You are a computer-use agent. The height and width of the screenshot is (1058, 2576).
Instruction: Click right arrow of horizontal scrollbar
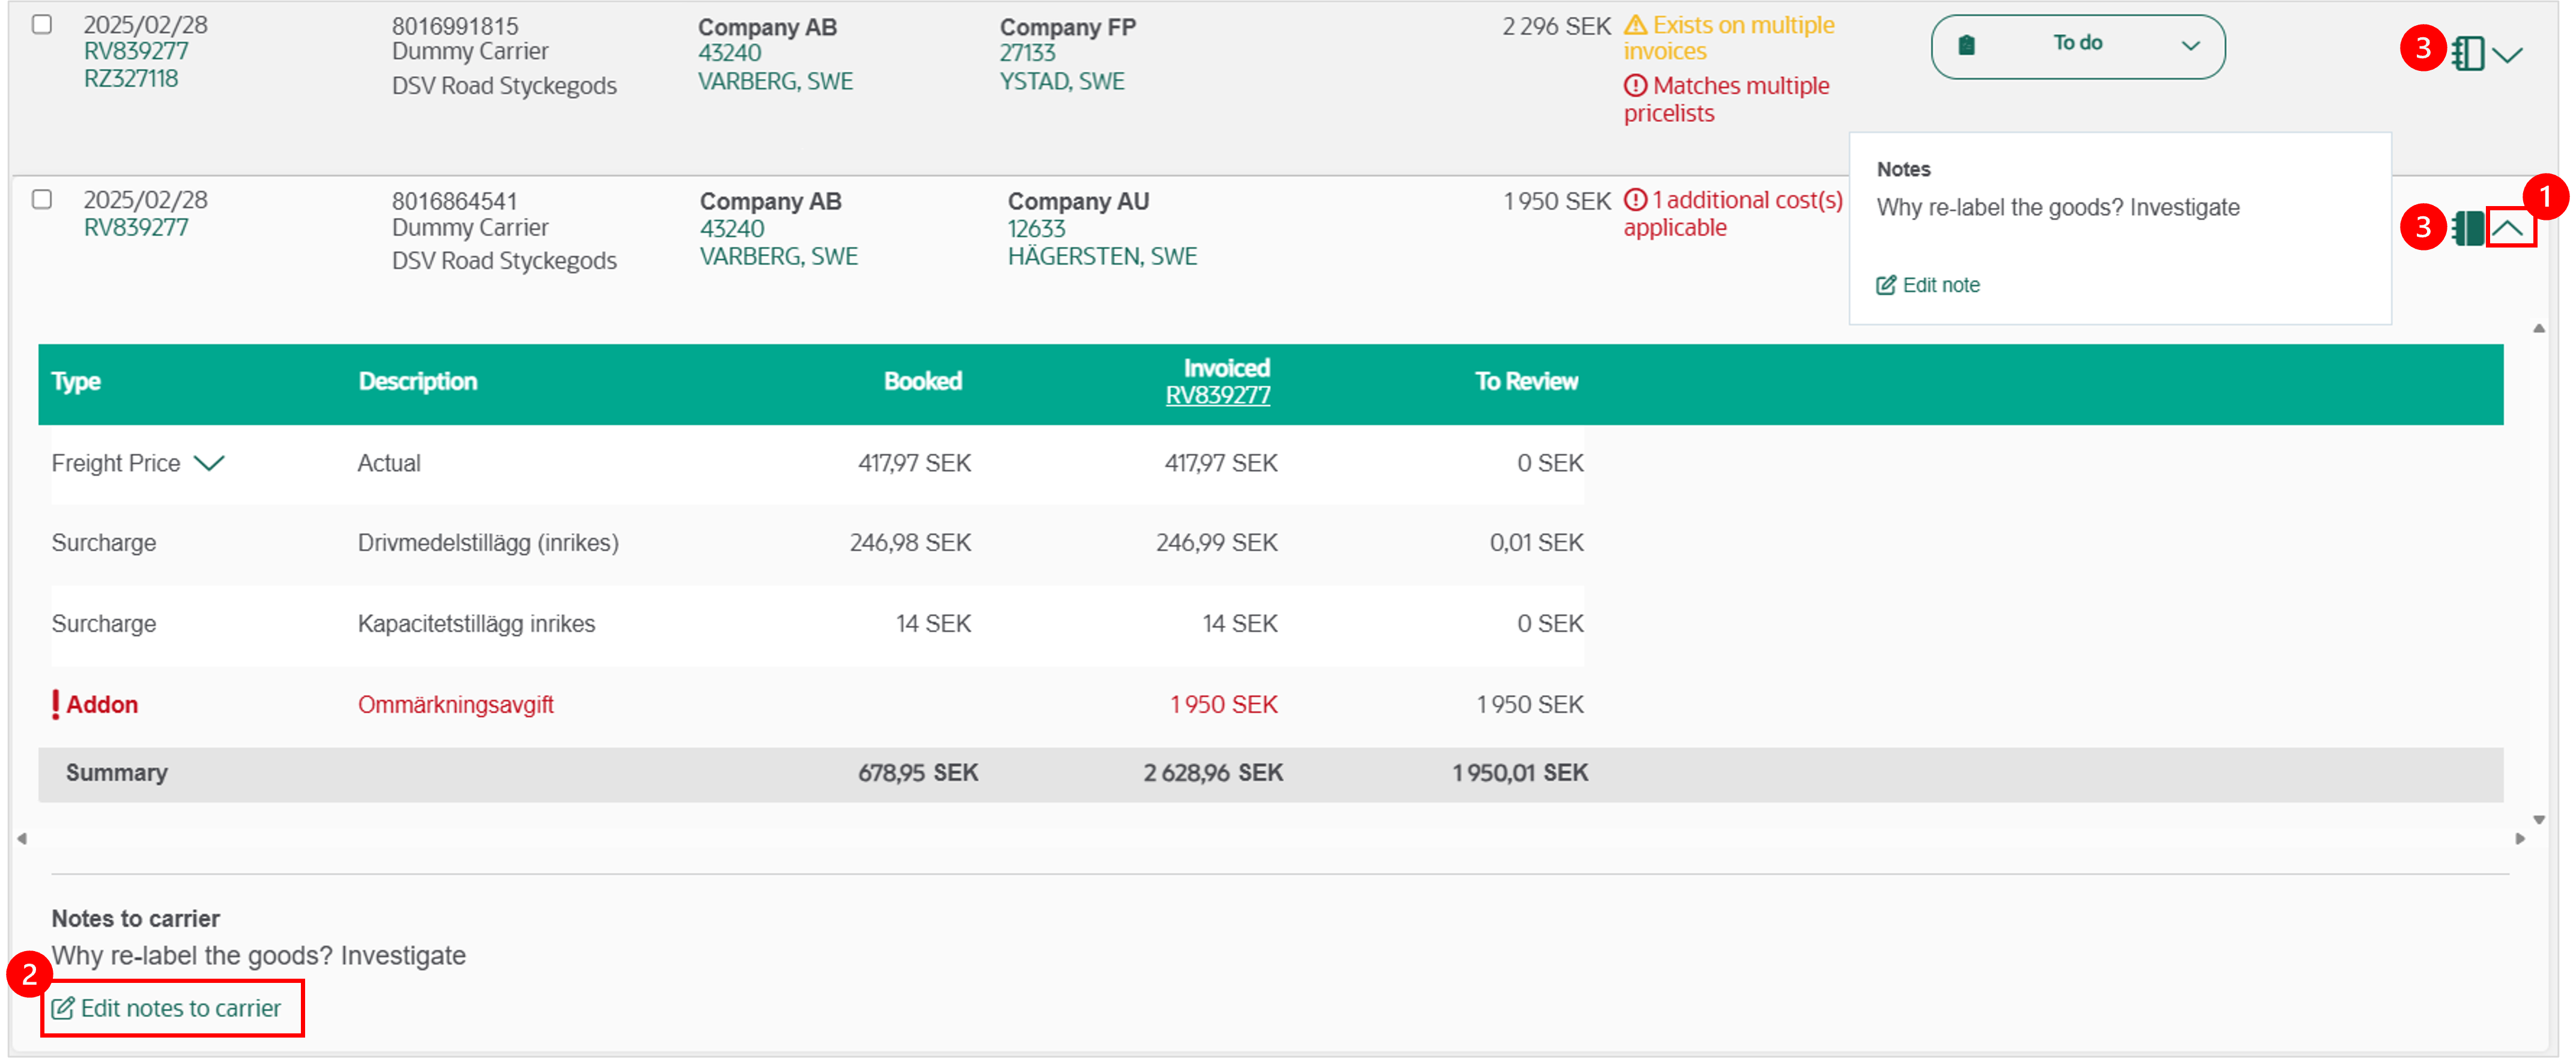point(2520,839)
